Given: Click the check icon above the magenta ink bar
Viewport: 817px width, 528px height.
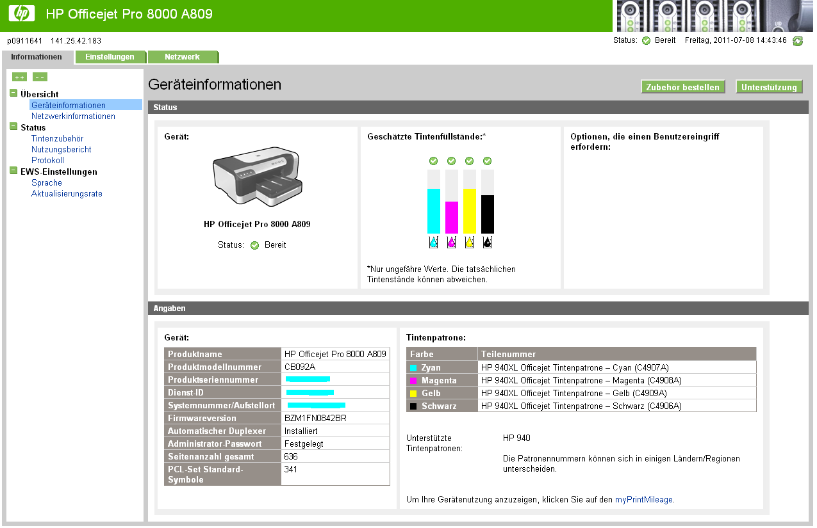Looking at the screenshot, I should (x=452, y=161).
